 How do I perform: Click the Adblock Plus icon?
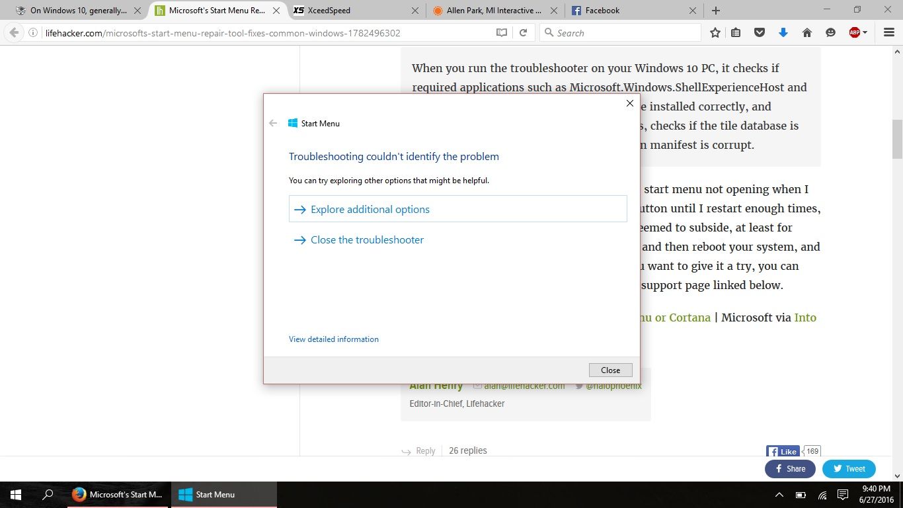coord(854,32)
